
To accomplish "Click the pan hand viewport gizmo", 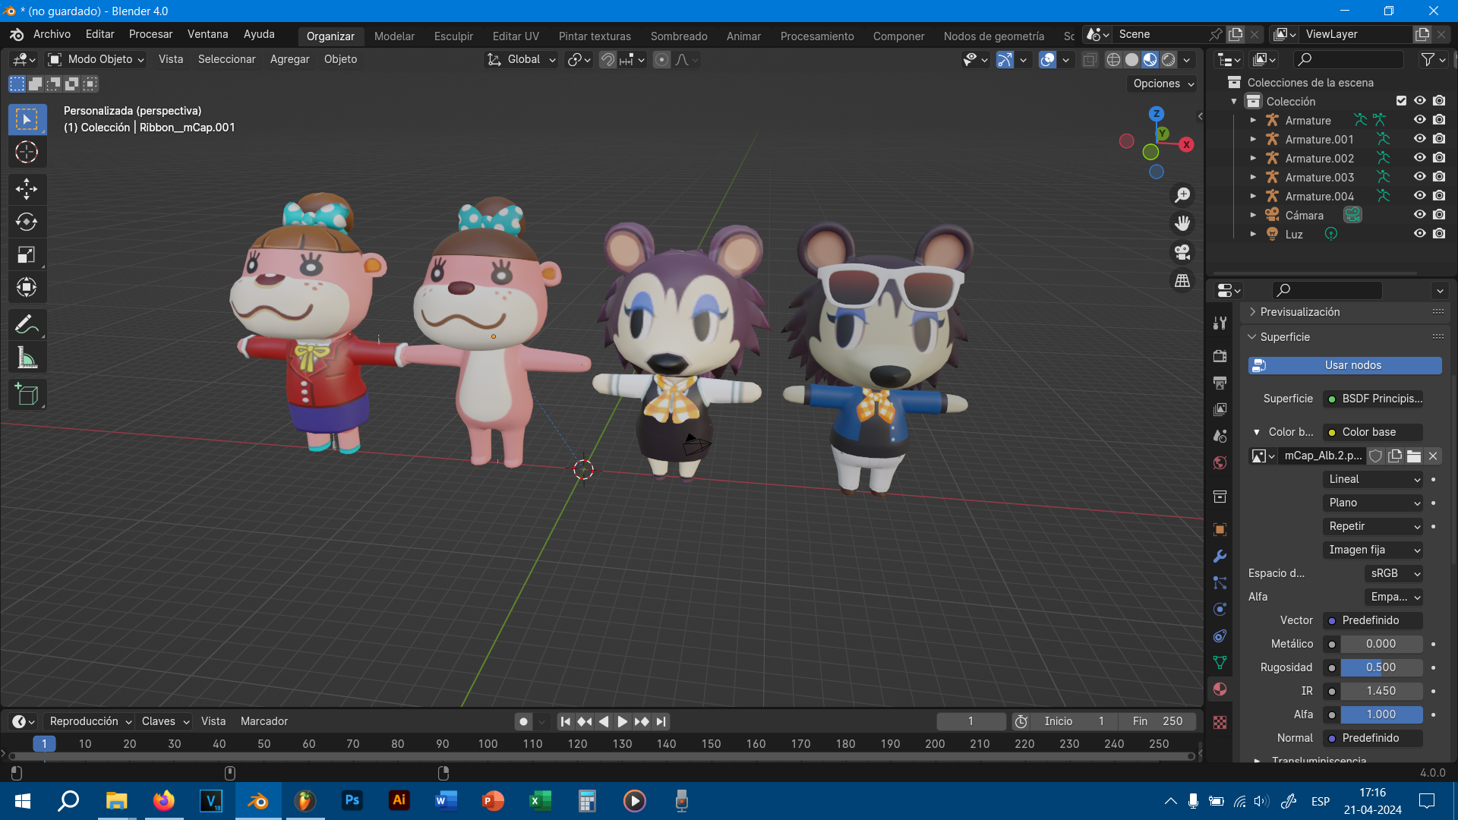I will [x=1182, y=223].
